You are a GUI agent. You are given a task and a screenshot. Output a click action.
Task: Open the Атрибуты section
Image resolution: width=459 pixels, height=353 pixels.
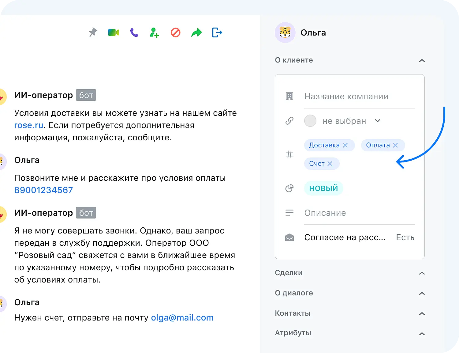tap(422, 334)
